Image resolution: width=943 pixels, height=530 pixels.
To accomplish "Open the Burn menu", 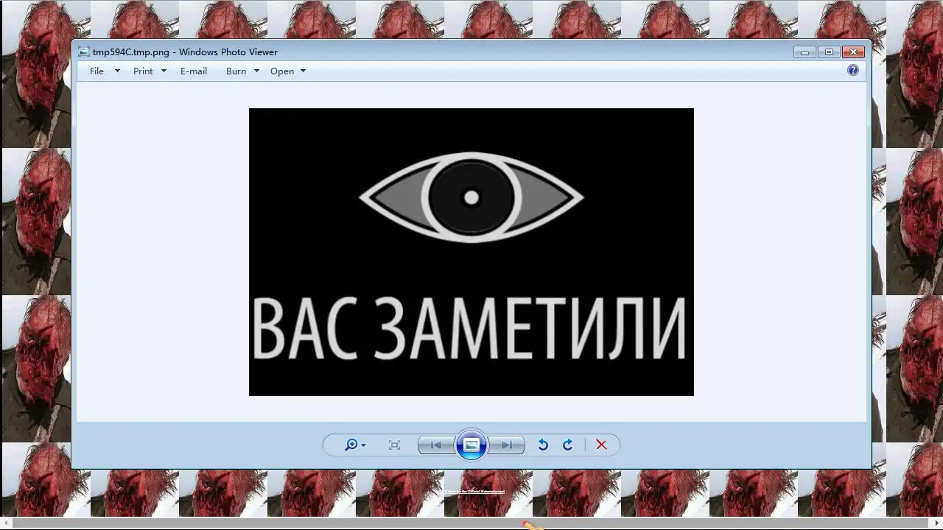I will [x=236, y=71].
